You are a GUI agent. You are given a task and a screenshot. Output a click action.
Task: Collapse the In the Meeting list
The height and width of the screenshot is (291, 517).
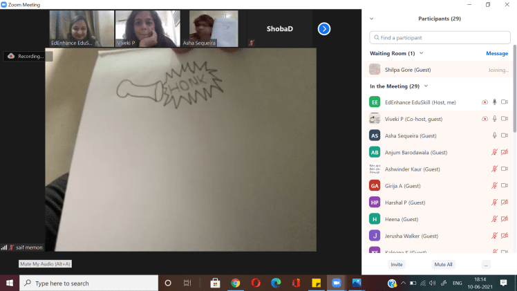point(426,86)
